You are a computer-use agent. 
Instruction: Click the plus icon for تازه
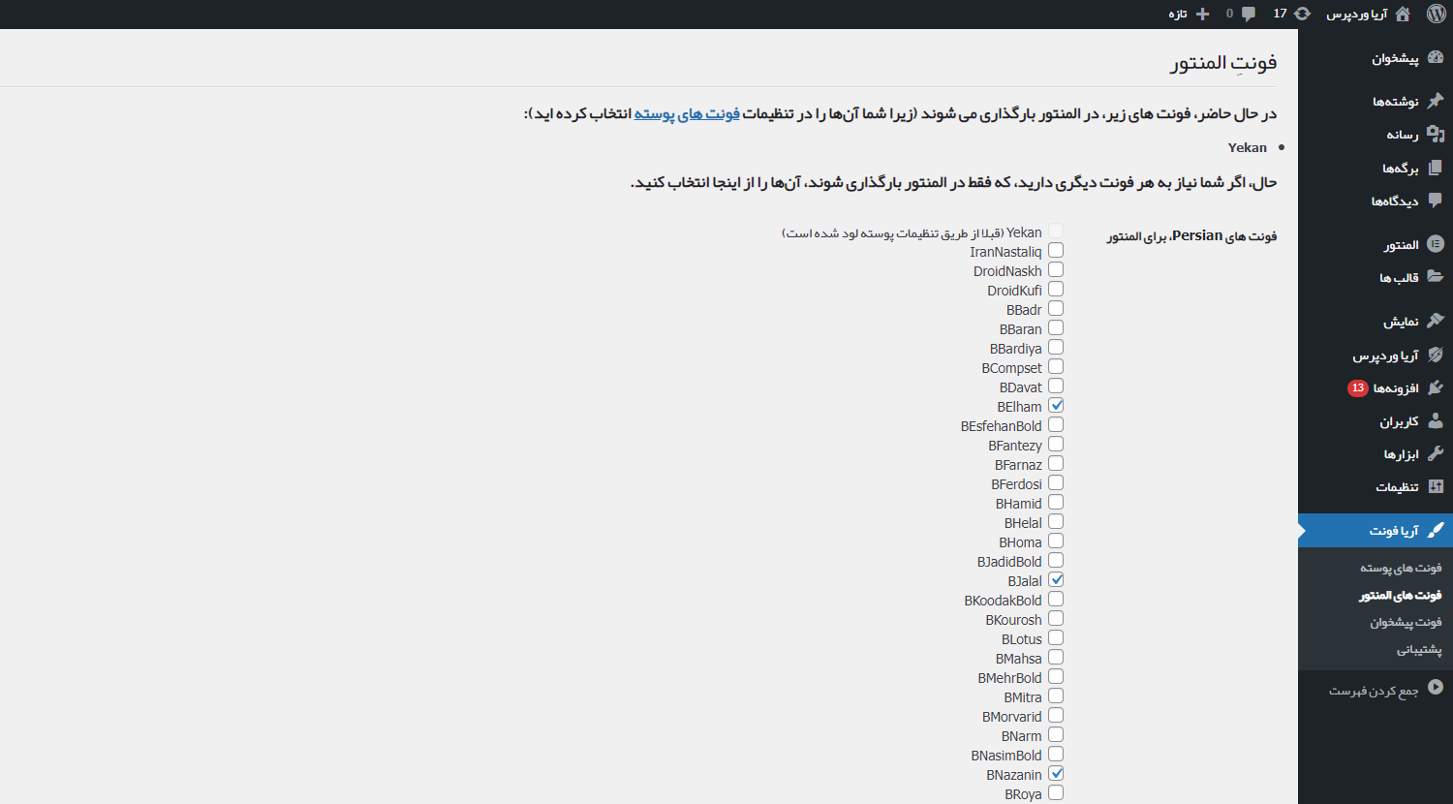click(1202, 14)
